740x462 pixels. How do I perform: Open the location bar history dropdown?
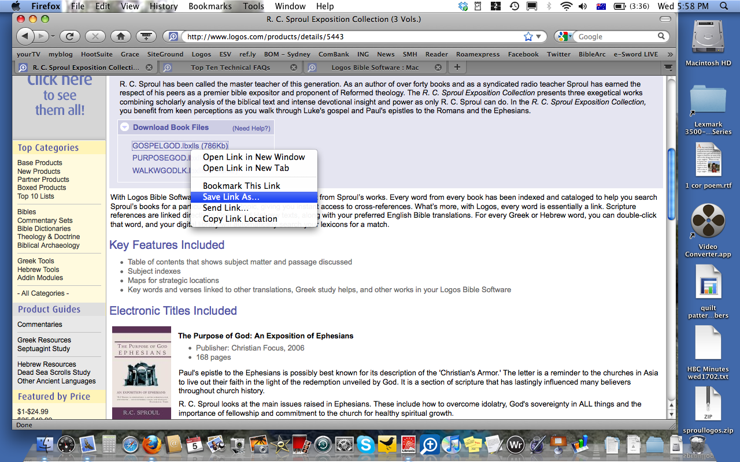tap(539, 36)
